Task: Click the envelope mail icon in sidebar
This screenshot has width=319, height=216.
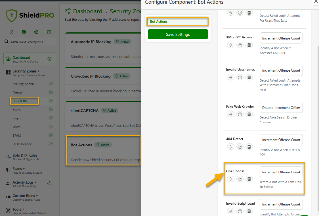Action: pos(49,32)
